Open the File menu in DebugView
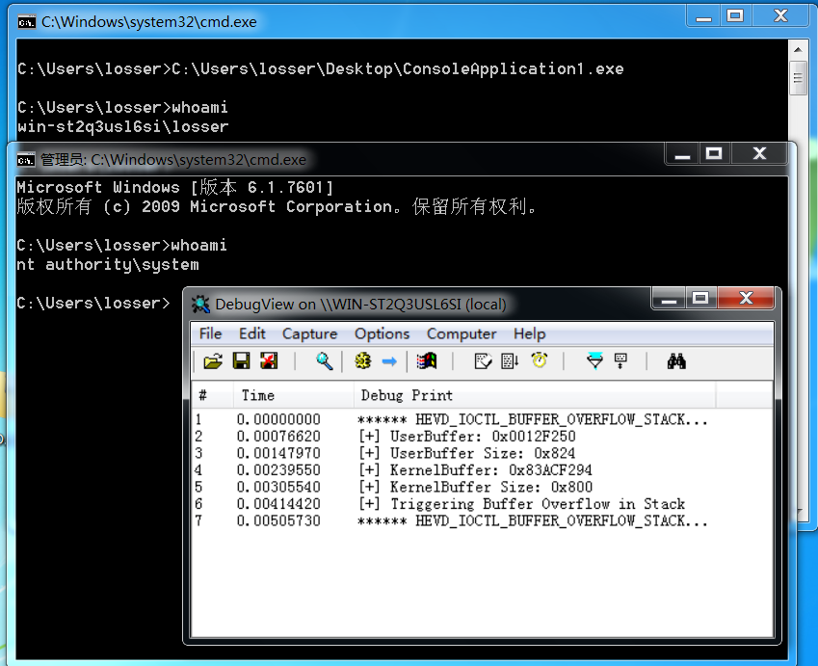Viewport: 818px width, 666px height. tap(210, 333)
